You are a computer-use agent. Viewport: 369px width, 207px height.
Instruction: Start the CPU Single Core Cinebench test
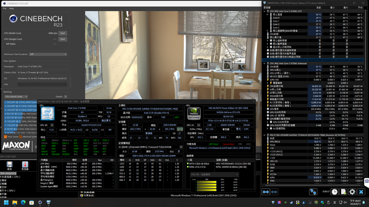pos(62,39)
